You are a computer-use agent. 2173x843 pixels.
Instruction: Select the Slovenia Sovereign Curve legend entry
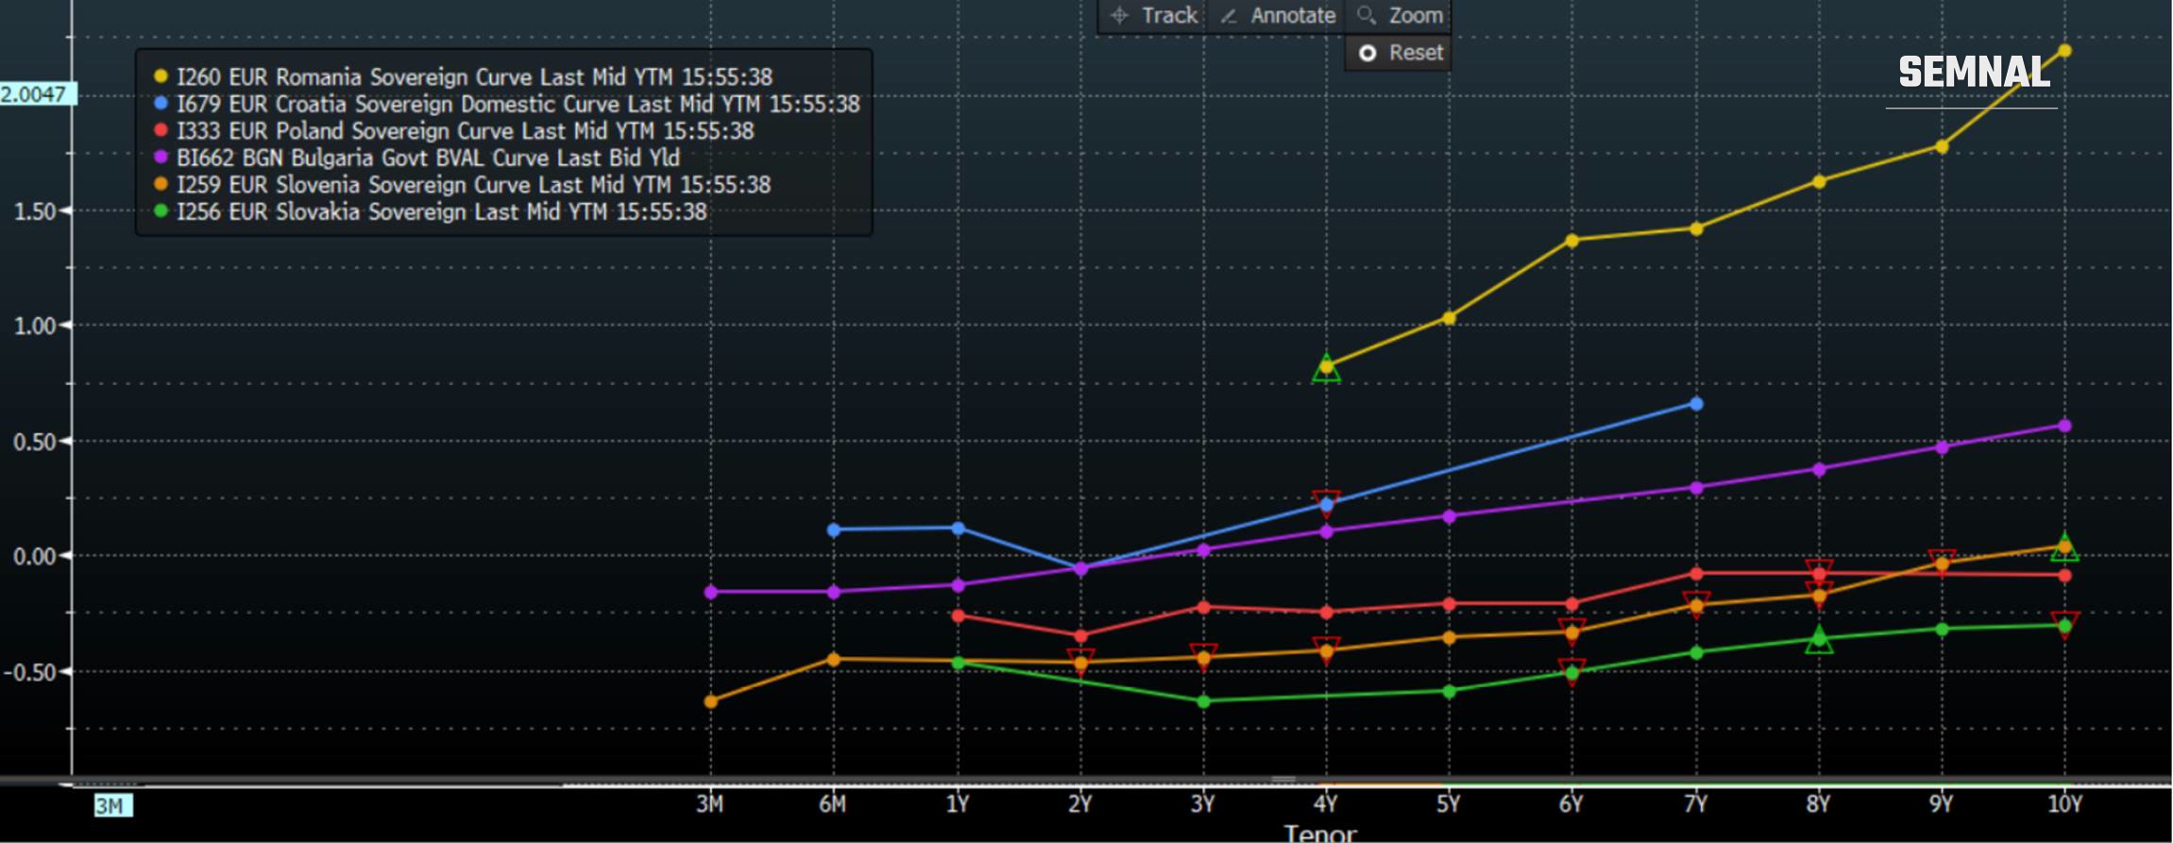click(x=463, y=184)
